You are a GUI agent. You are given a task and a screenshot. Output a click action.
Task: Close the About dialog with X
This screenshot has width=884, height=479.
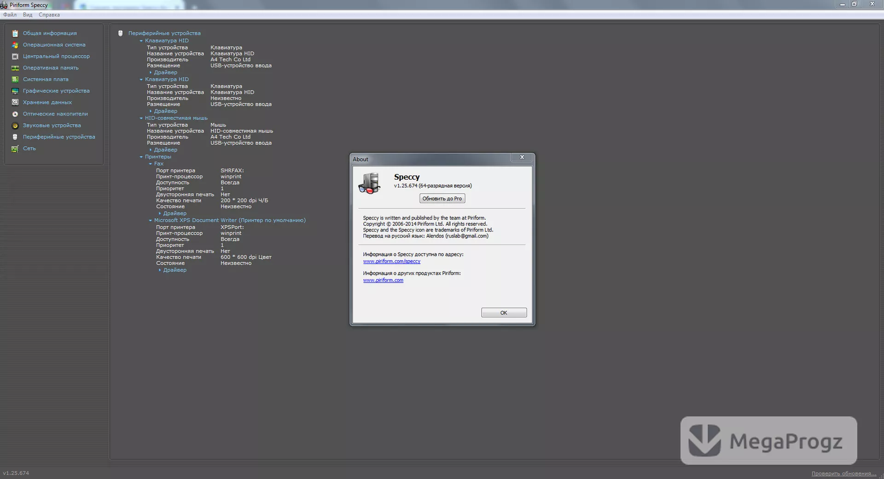tap(522, 157)
